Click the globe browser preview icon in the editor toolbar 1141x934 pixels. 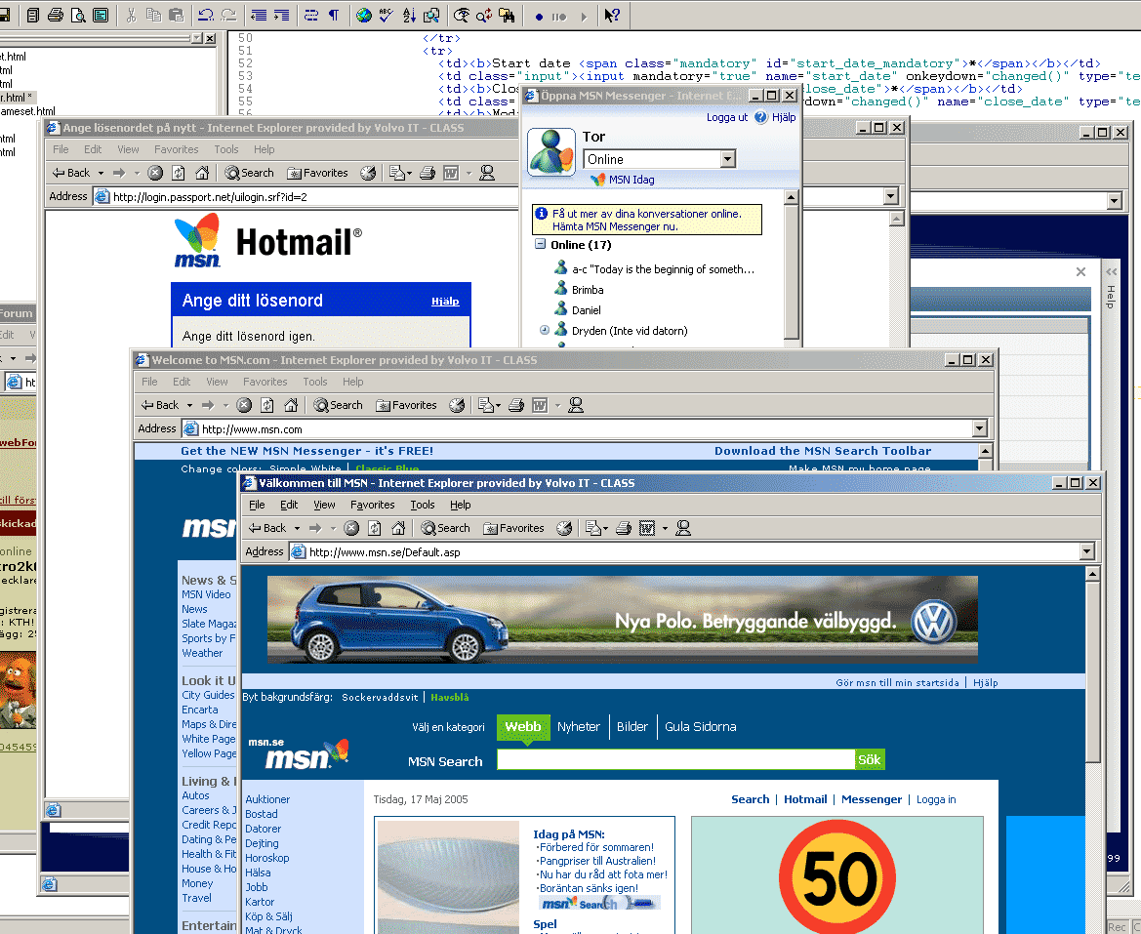[364, 15]
